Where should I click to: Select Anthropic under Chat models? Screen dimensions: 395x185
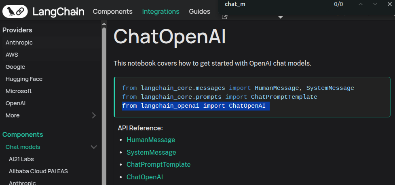point(22,183)
